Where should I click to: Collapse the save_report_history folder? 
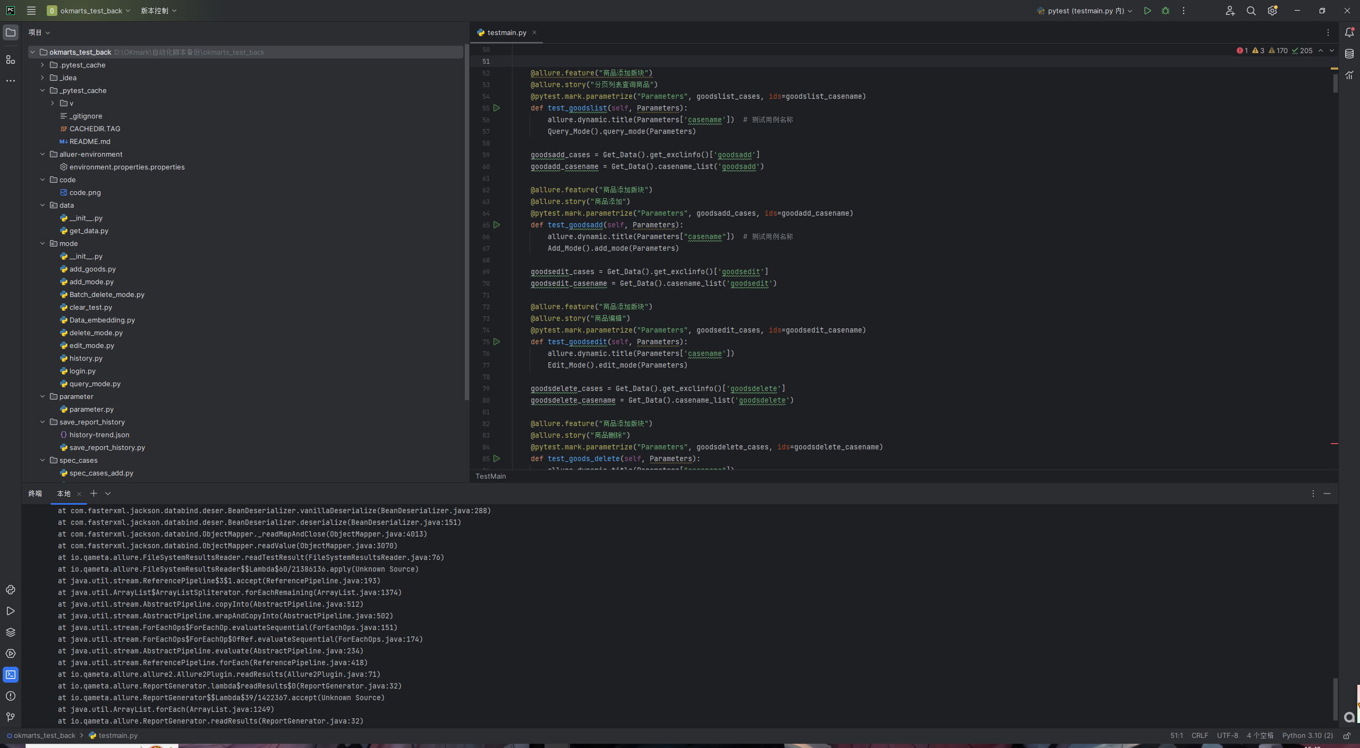pyautogui.click(x=42, y=422)
